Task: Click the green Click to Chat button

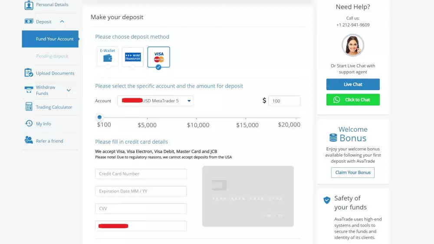Action: 353,100
